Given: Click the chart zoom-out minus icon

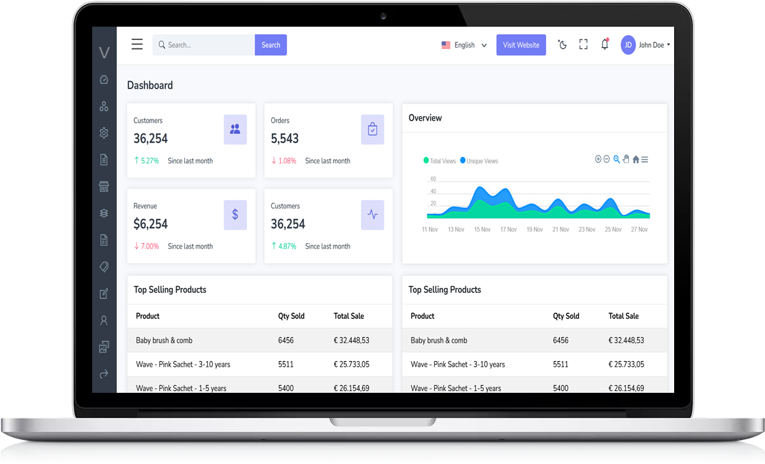Looking at the screenshot, I should tap(607, 159).
